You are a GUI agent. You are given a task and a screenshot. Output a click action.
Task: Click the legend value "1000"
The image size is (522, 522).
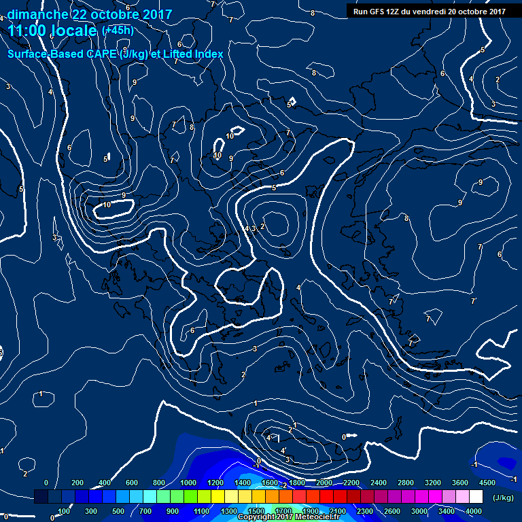pos(188,483)
